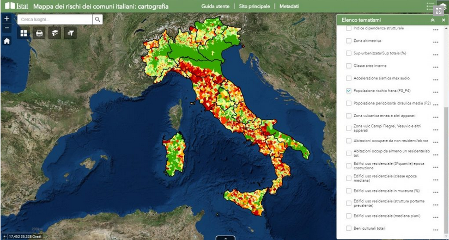Zoom out of the map
The width and height of the screenshot is (449, 240).
tap(7, 28)
